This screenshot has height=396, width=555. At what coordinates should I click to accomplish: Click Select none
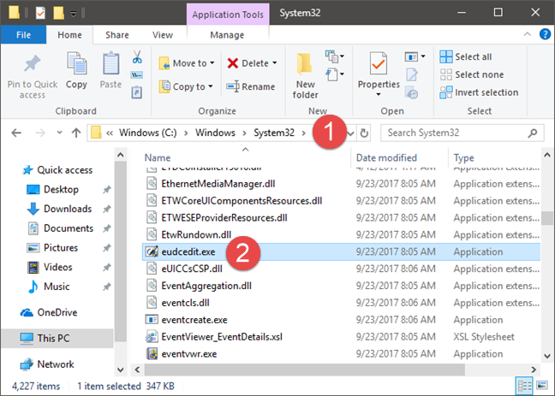click(x=472, y=74)
